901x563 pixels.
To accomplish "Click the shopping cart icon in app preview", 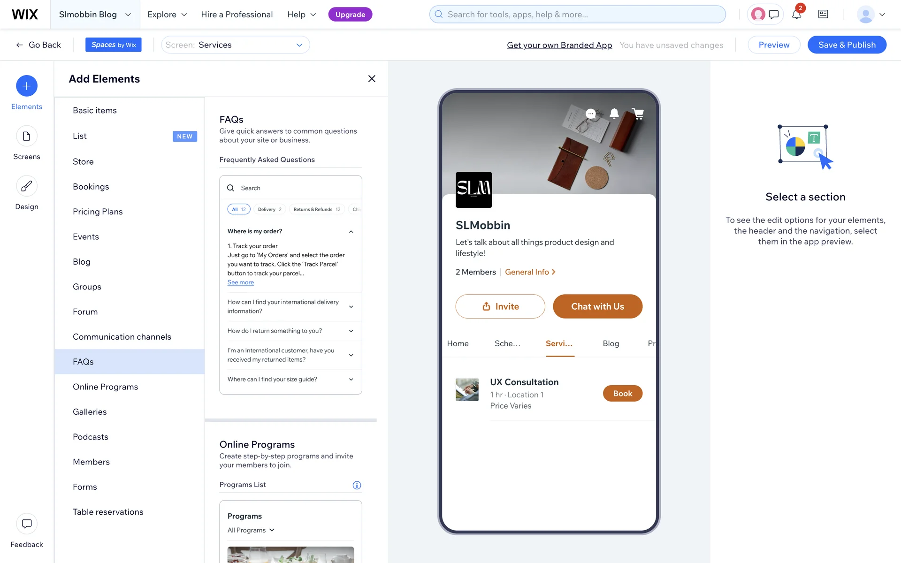I will pos(638,114).
